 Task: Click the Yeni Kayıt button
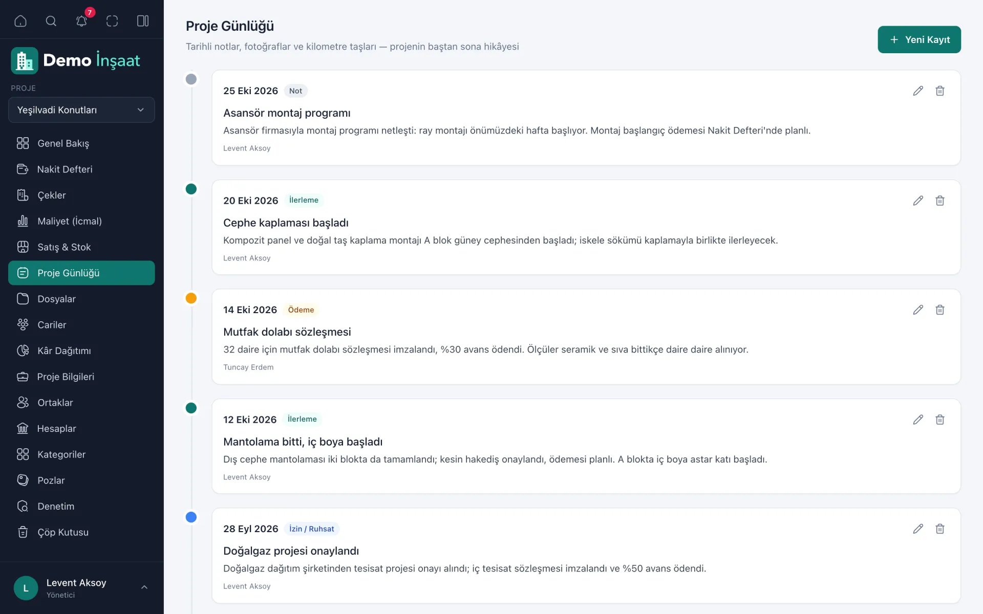click(919, 39)
